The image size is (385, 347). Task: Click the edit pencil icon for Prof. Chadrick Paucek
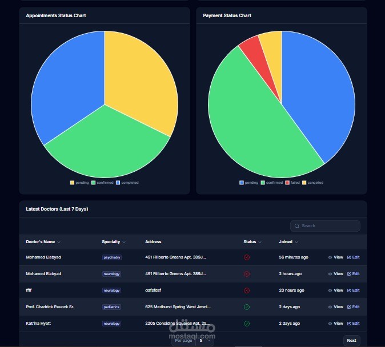(x=349, y=307)
